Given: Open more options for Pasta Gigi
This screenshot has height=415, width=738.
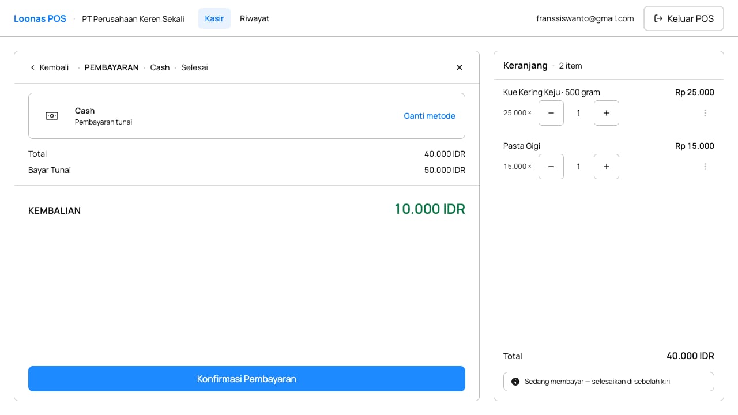Looking at the screenshot, I should click(x=705, y=167).
